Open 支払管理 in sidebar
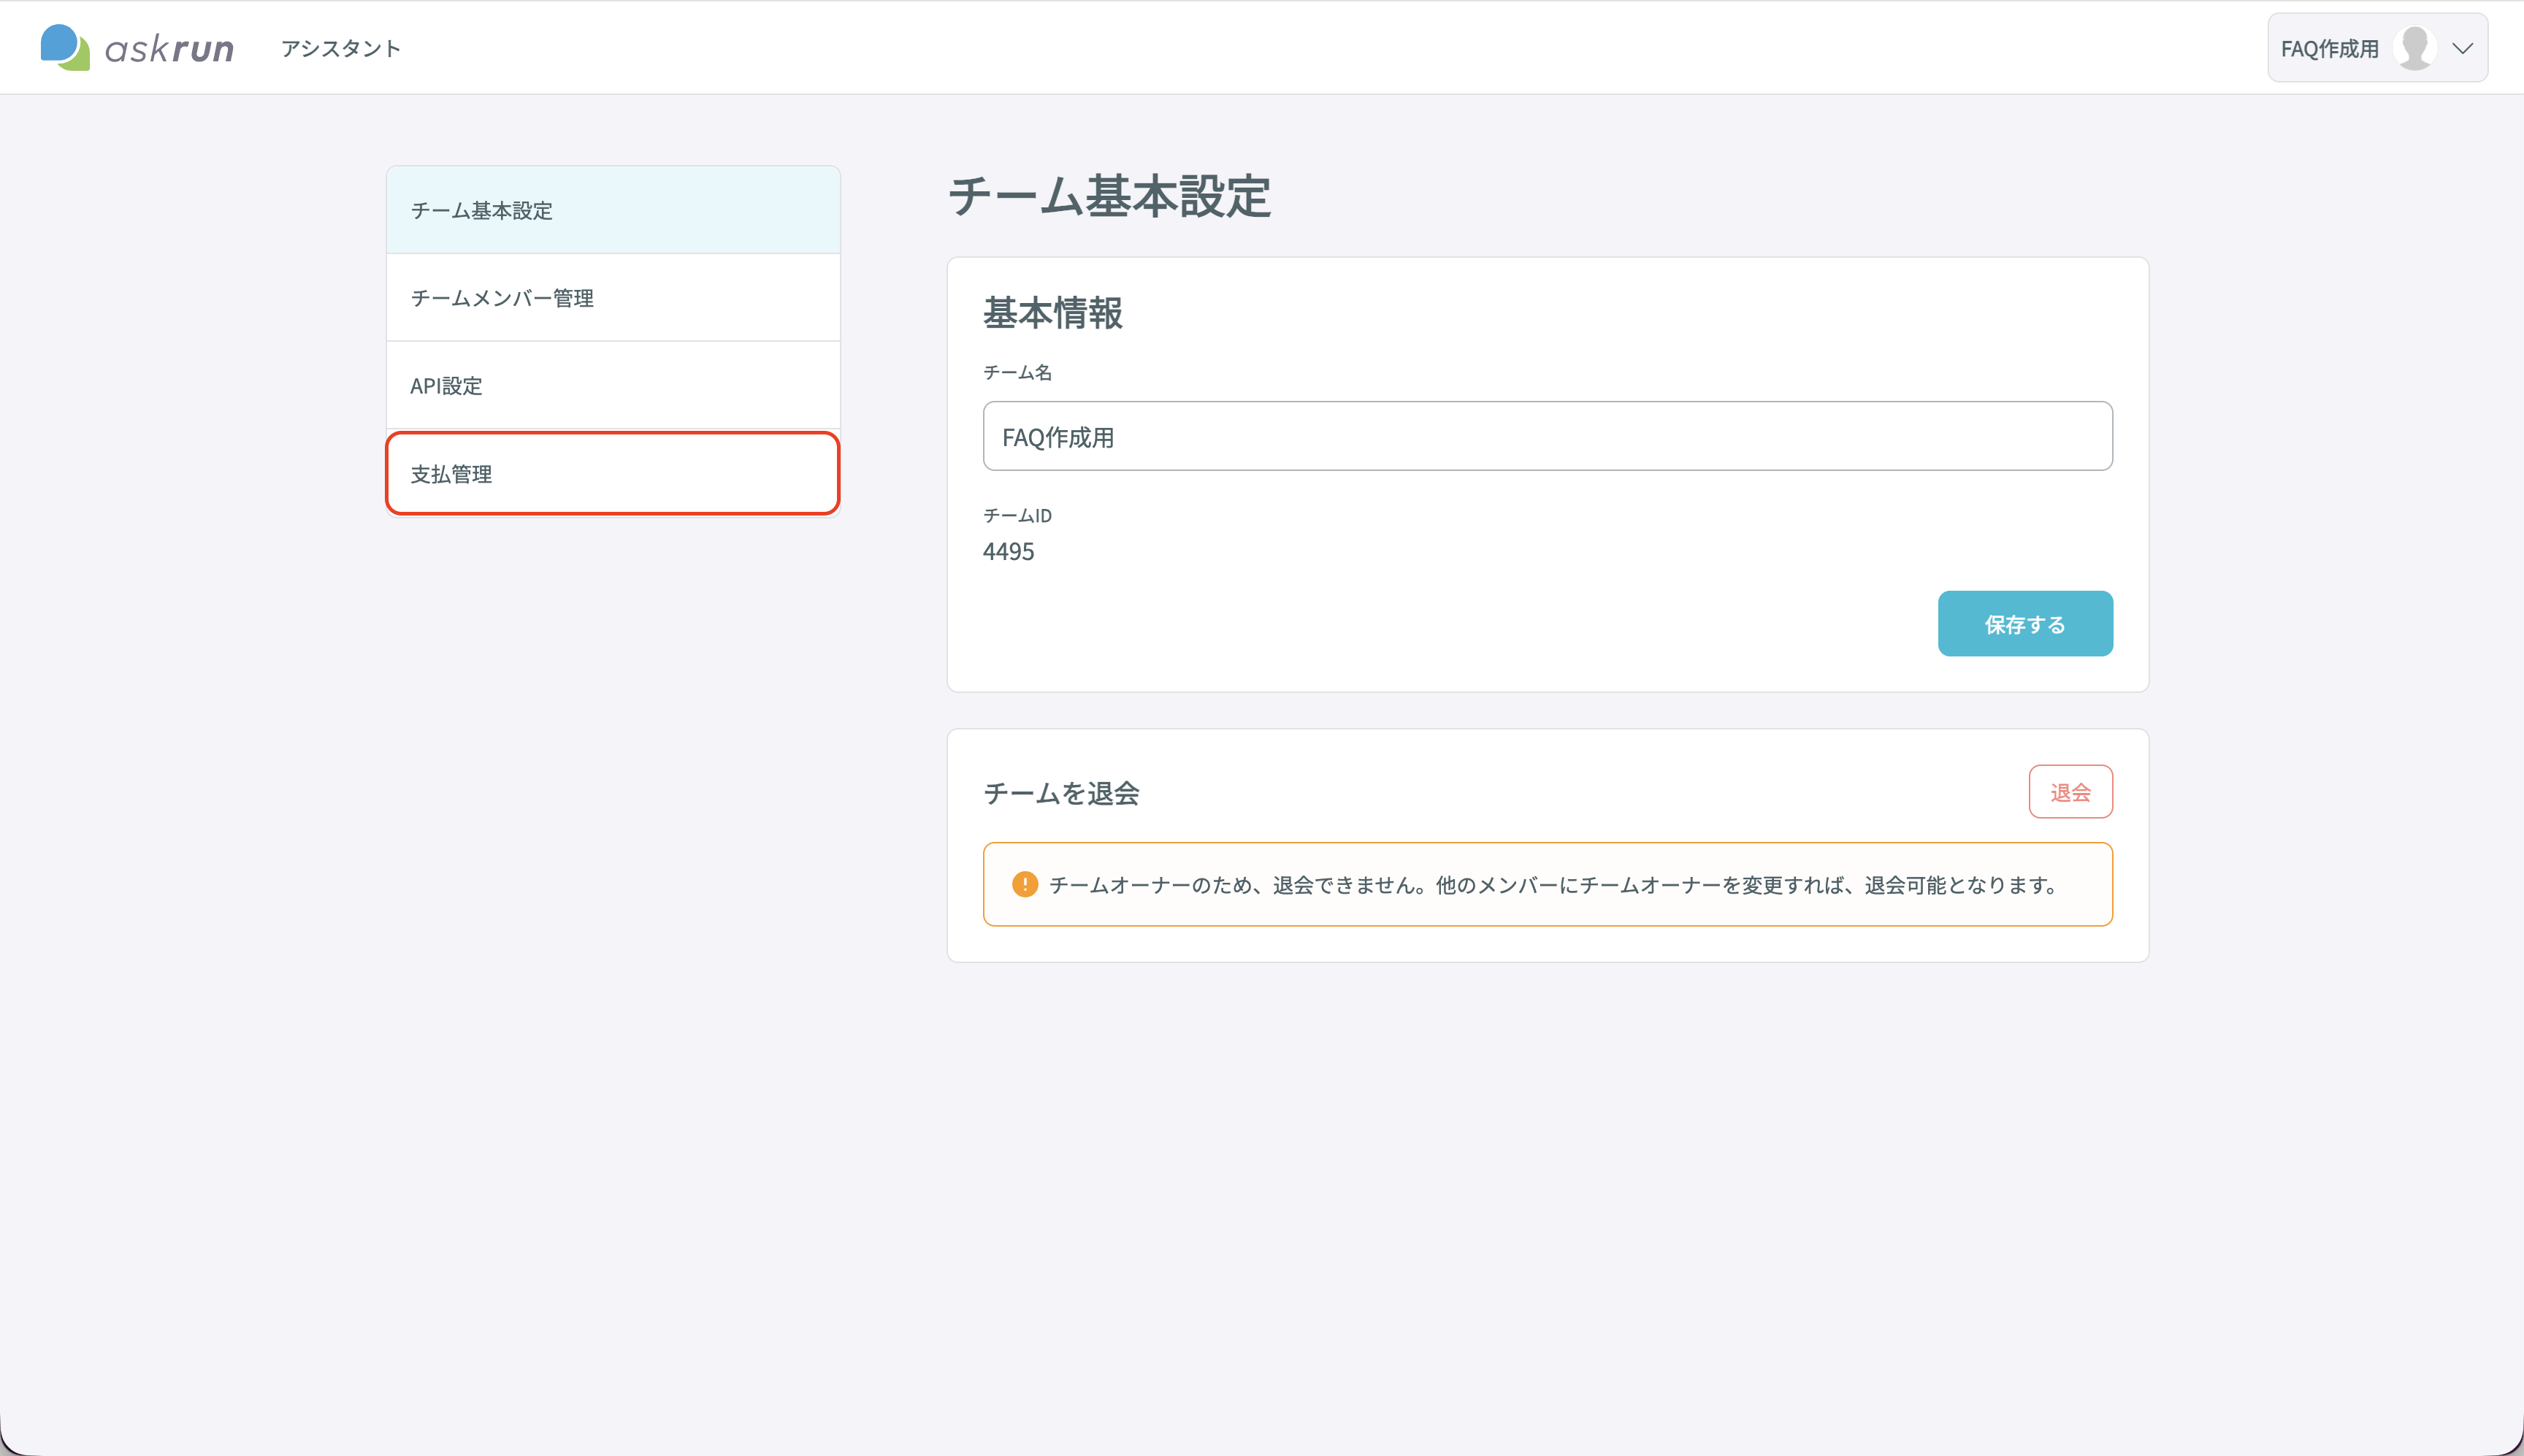The height and width of the screenshot is (1456, 2524). 613,474
